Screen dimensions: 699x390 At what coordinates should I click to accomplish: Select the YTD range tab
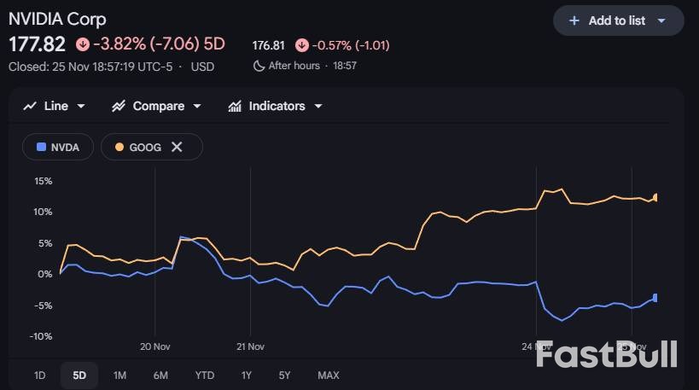(205, 375)
